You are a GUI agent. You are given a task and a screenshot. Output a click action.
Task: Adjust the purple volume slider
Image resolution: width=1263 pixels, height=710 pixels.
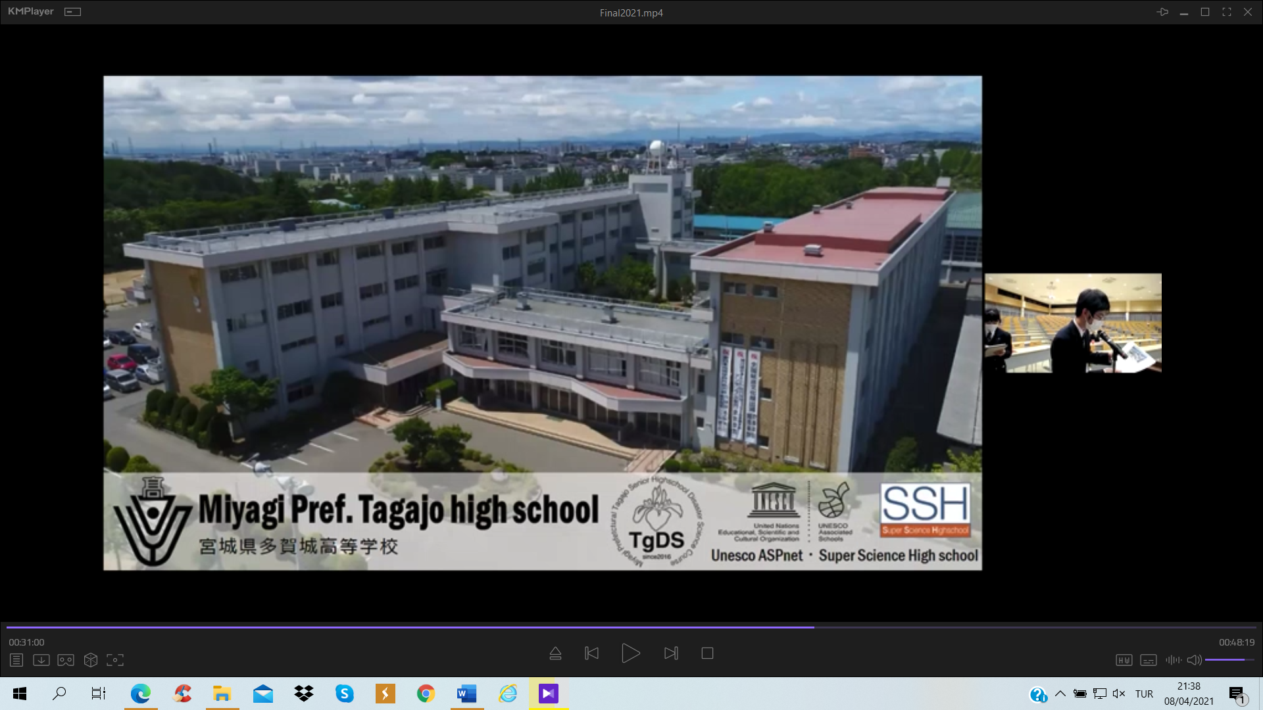[1229, 659]
